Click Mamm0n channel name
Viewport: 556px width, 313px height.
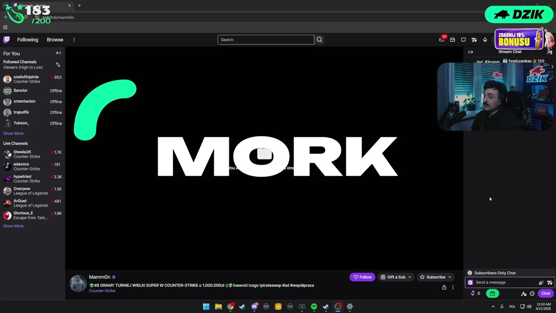pos(99,277)
